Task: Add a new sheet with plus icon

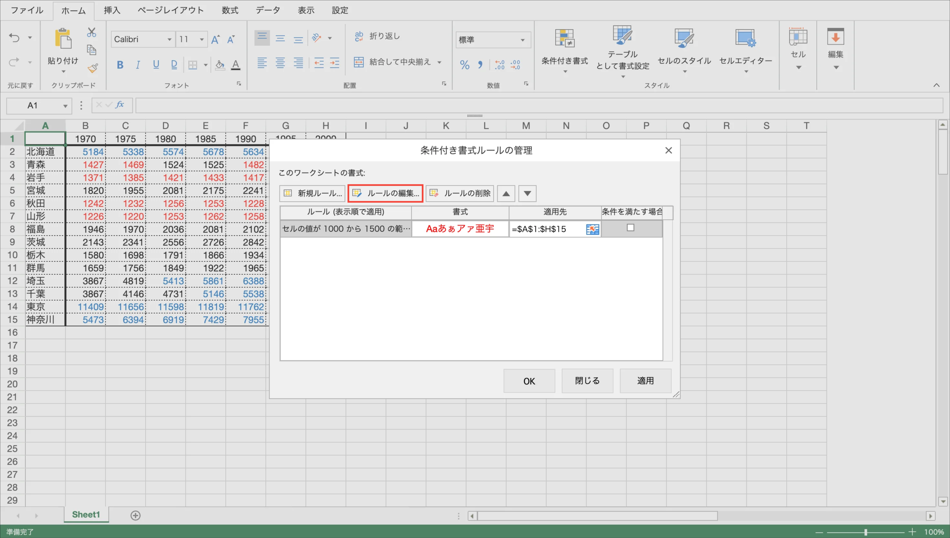Action: click(x=135, y=515)
